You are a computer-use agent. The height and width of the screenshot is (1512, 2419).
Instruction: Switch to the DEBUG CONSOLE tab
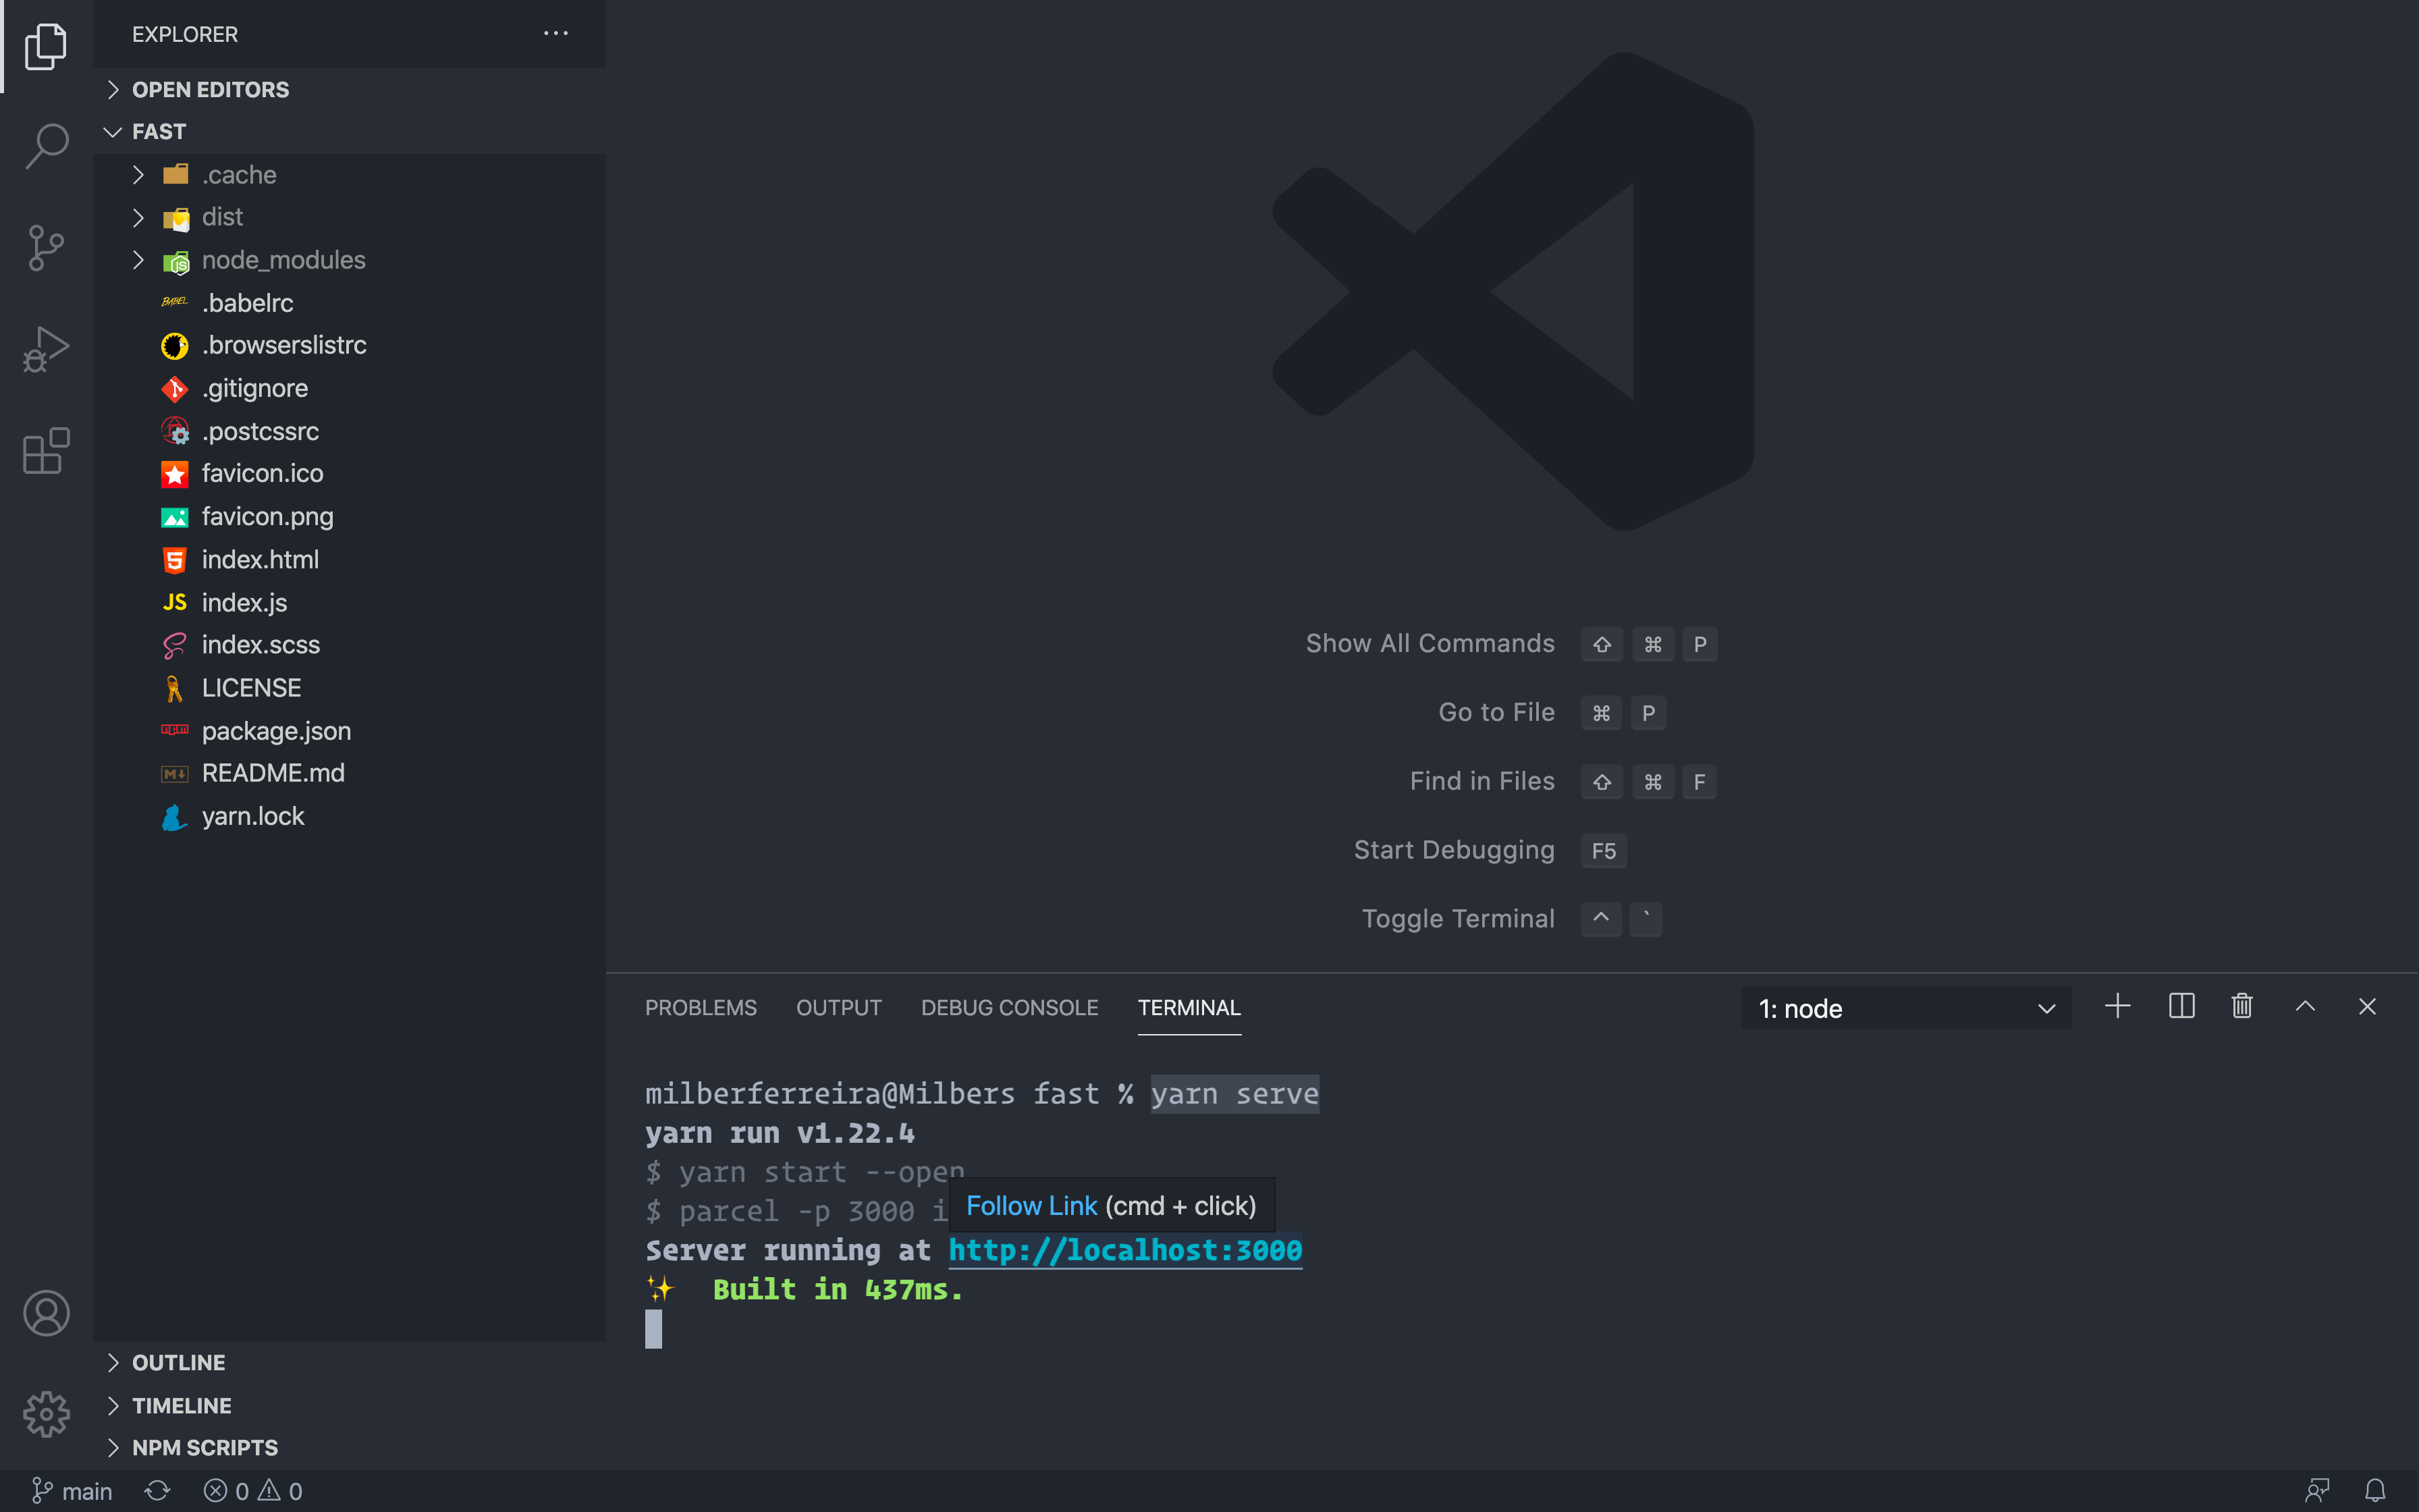coord(1008,1008)
